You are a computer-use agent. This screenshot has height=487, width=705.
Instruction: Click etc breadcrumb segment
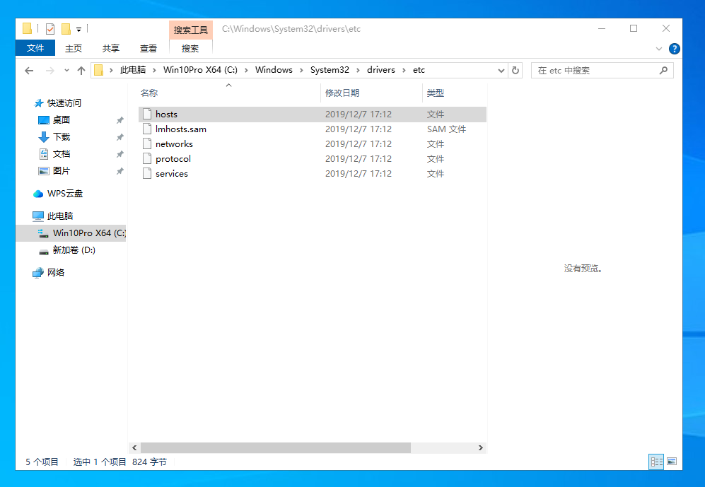click(x=419, y=70)
